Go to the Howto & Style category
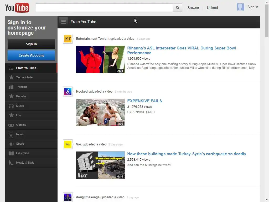This screenshot has width=269, height=202. (x=31, y=163)
